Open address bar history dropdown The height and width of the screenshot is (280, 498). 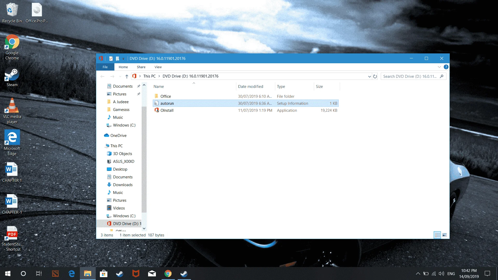[x=369, y=76]
